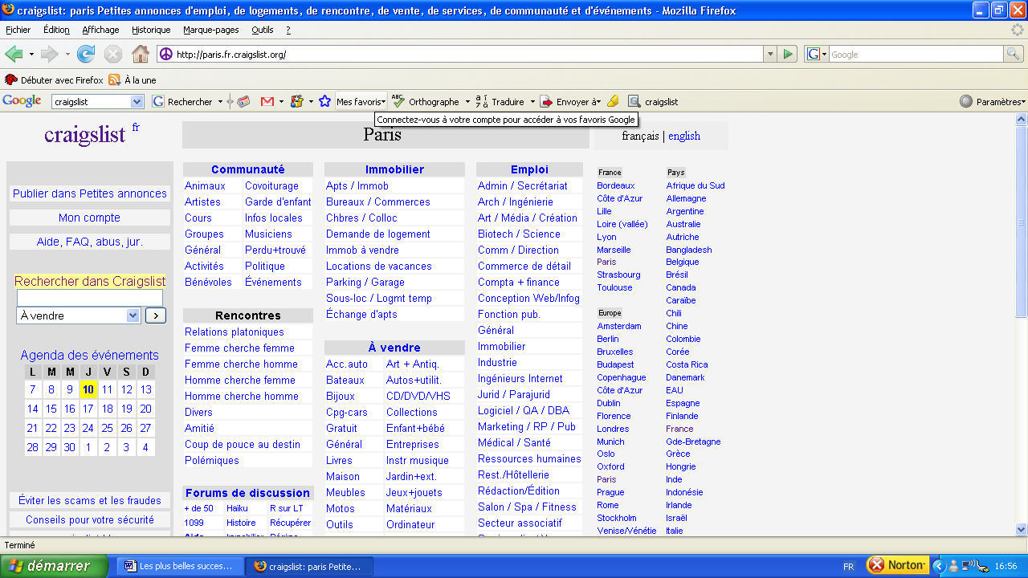Screen dimensions: 1028x578
Task: Open the Marque-pages menu
Action: pos(211,30)
